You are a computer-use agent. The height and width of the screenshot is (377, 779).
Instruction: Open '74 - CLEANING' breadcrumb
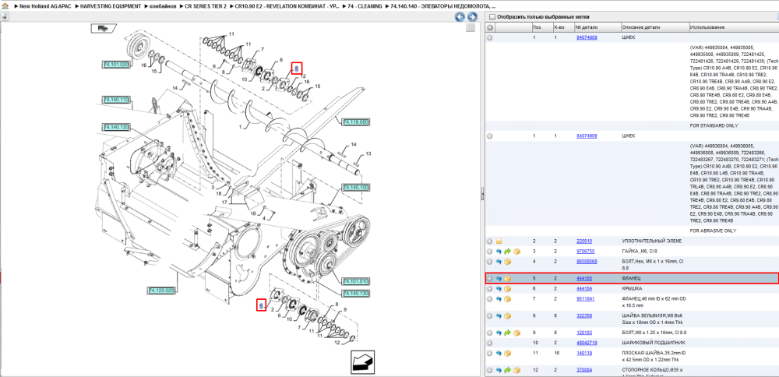coord(365,6)
